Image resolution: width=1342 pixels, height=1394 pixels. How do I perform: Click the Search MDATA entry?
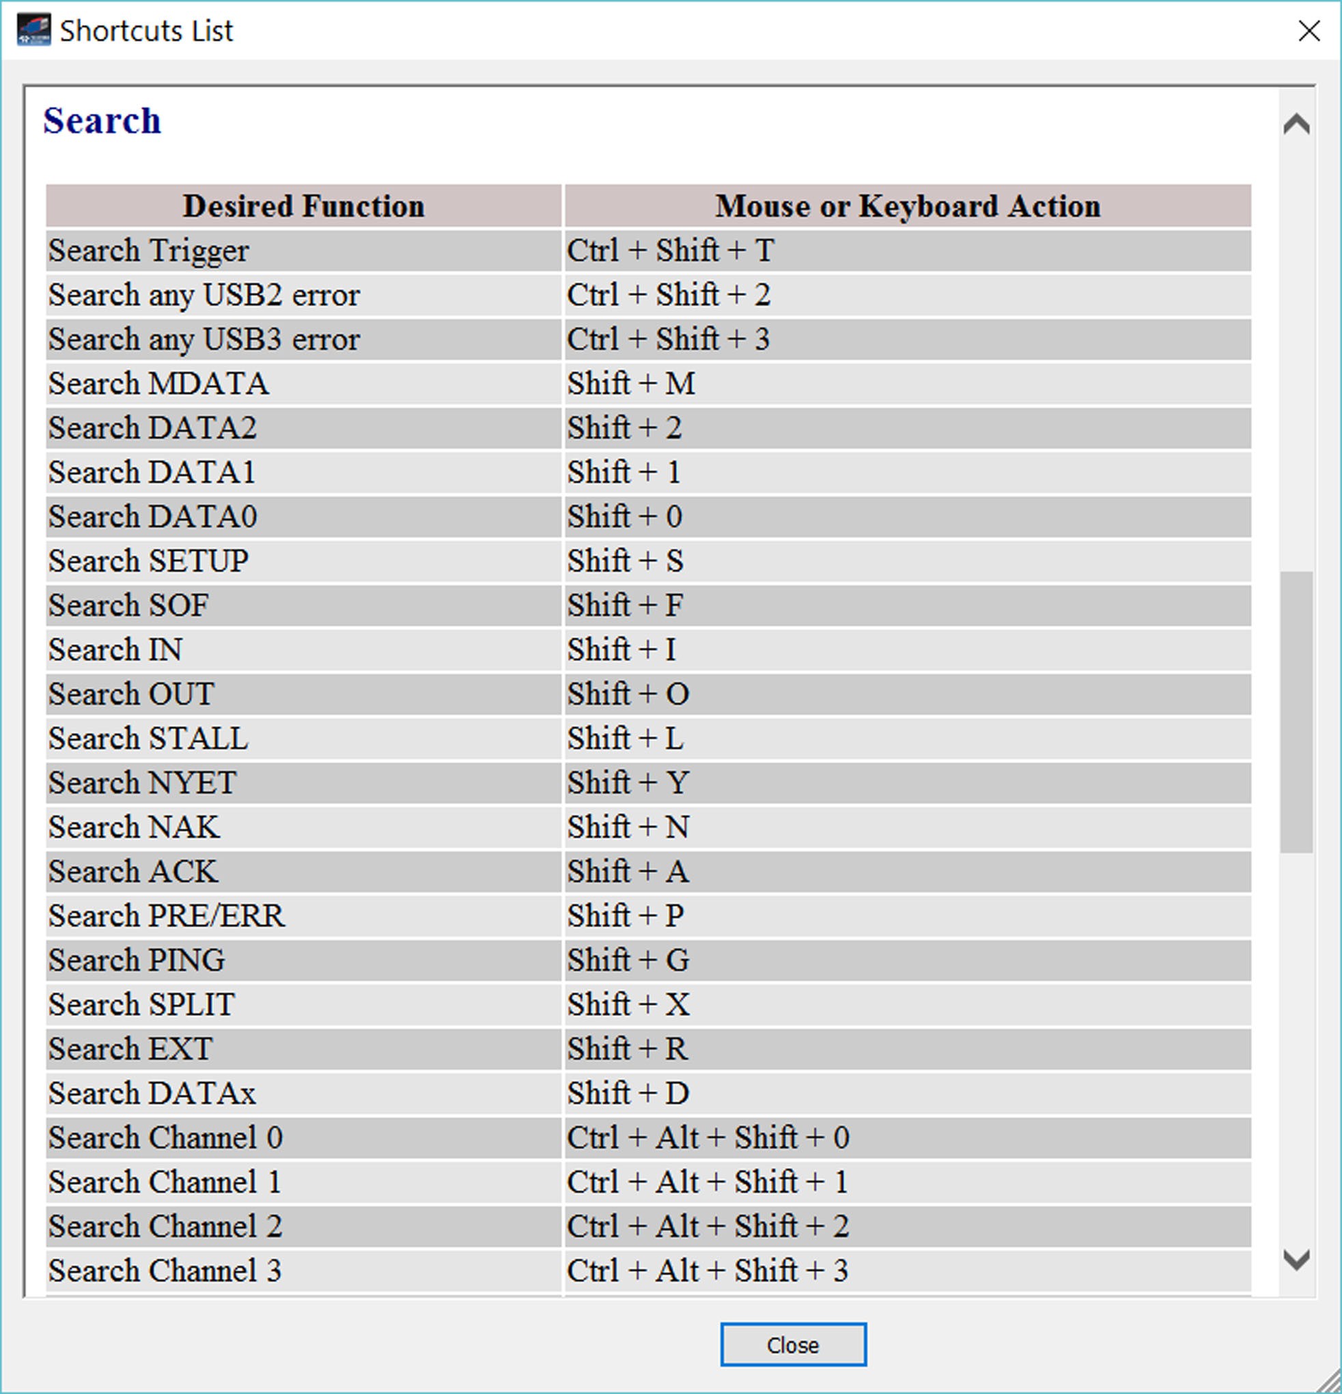[158, 384]
